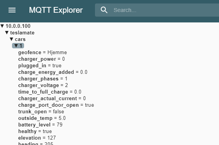Collapse the 10.0.0.100 root node
The height and width of the screenshot is (145, 219).
pos(2,26)
